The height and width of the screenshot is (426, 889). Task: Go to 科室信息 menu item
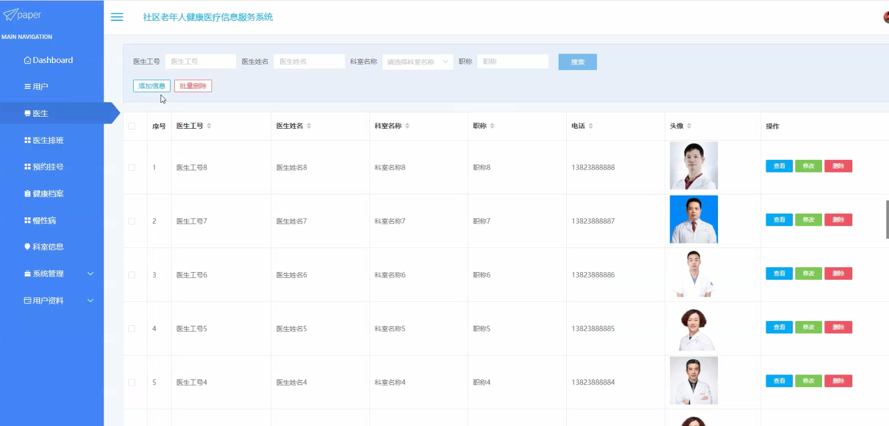(x=52, y=246)
